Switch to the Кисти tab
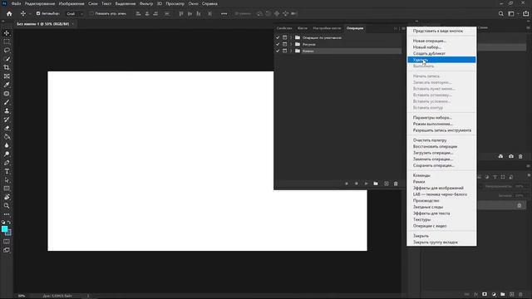The width and height of the screenshot is (532, 299). pyautogui.click(x=303, y=28)
